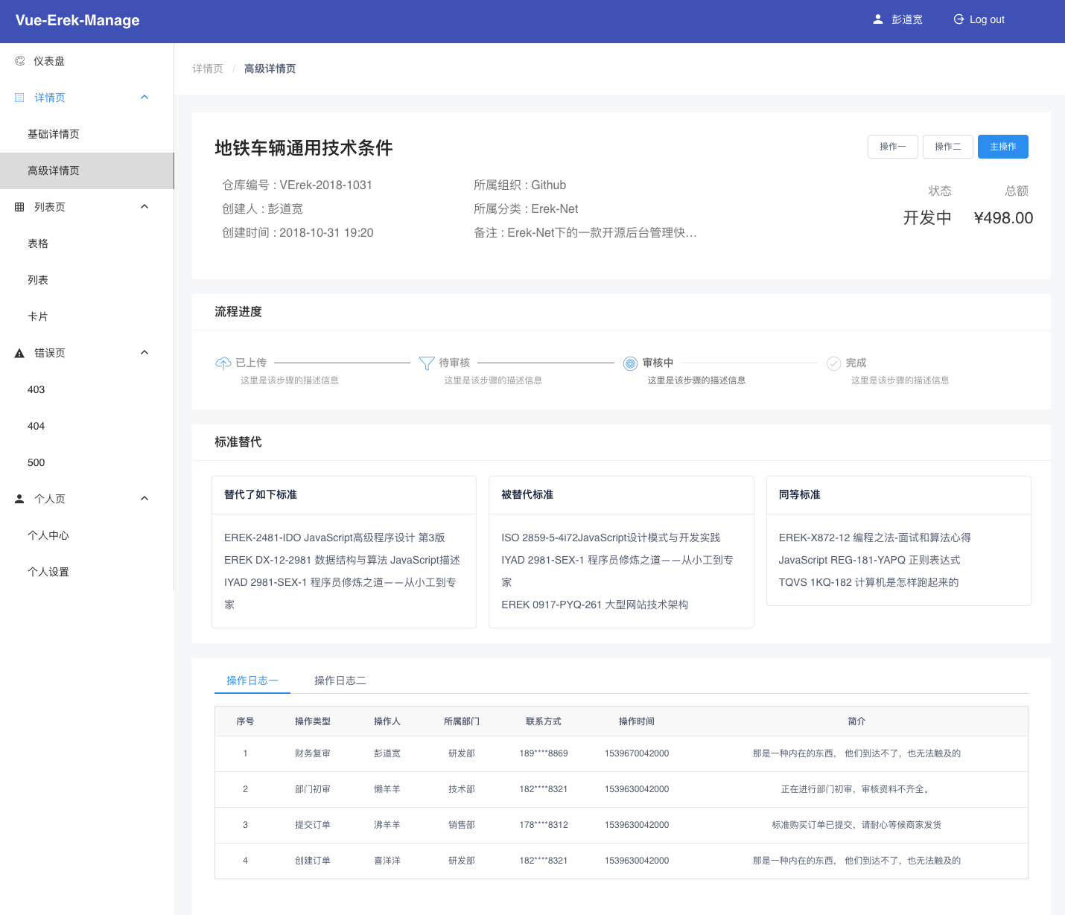Collapse the 列表页 submenu chevron

click(144, 206)
